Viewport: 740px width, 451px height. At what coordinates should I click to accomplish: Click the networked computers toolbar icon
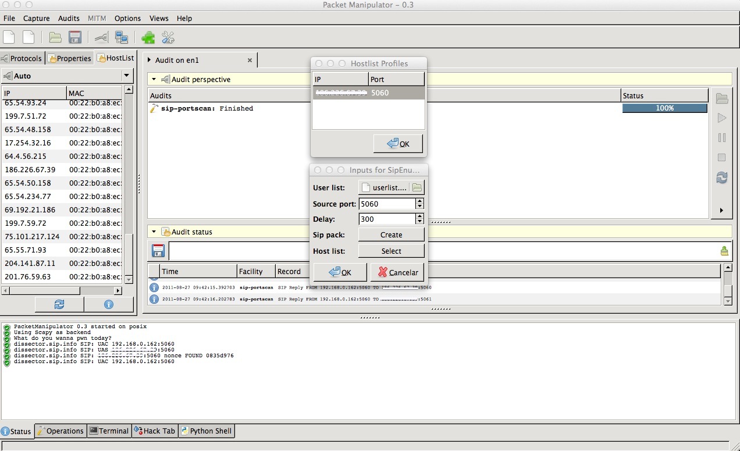(122, 38)
